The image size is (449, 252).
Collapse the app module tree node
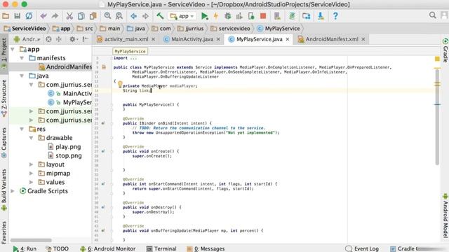click(13, 50)
